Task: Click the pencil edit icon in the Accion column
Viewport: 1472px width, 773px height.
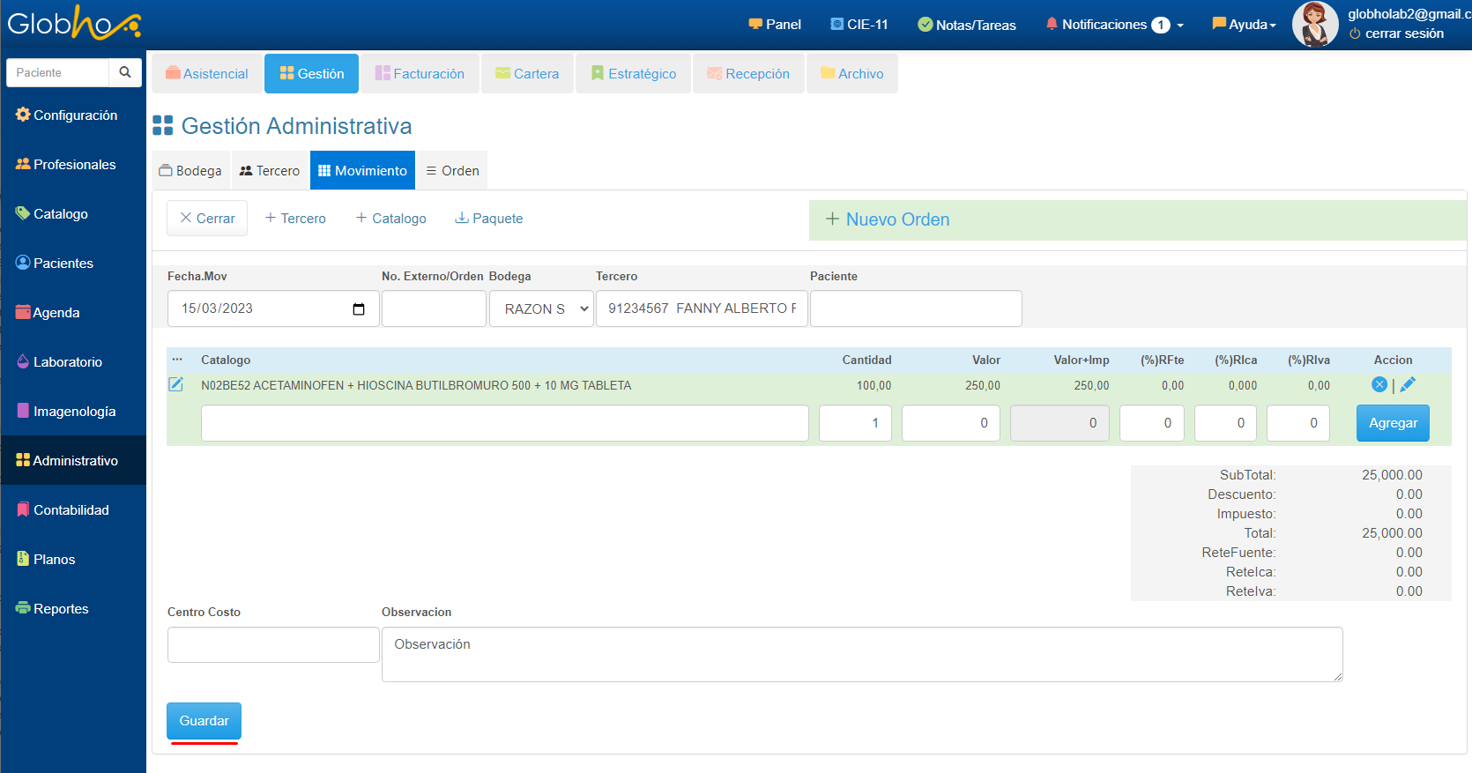Action: [x=1408, y=384]
